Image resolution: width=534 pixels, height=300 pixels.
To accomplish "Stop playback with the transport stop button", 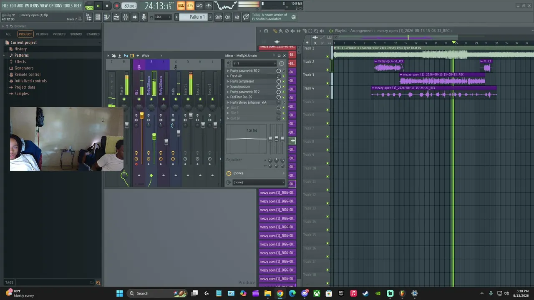I will tap(107, 6).
